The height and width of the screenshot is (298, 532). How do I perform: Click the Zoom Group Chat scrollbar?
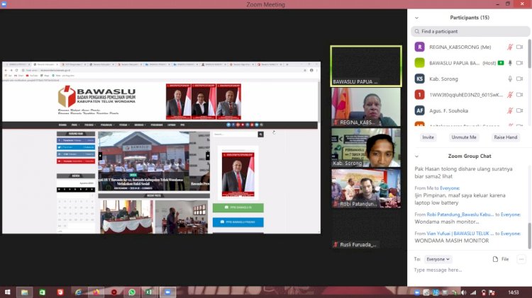point(530,236)
